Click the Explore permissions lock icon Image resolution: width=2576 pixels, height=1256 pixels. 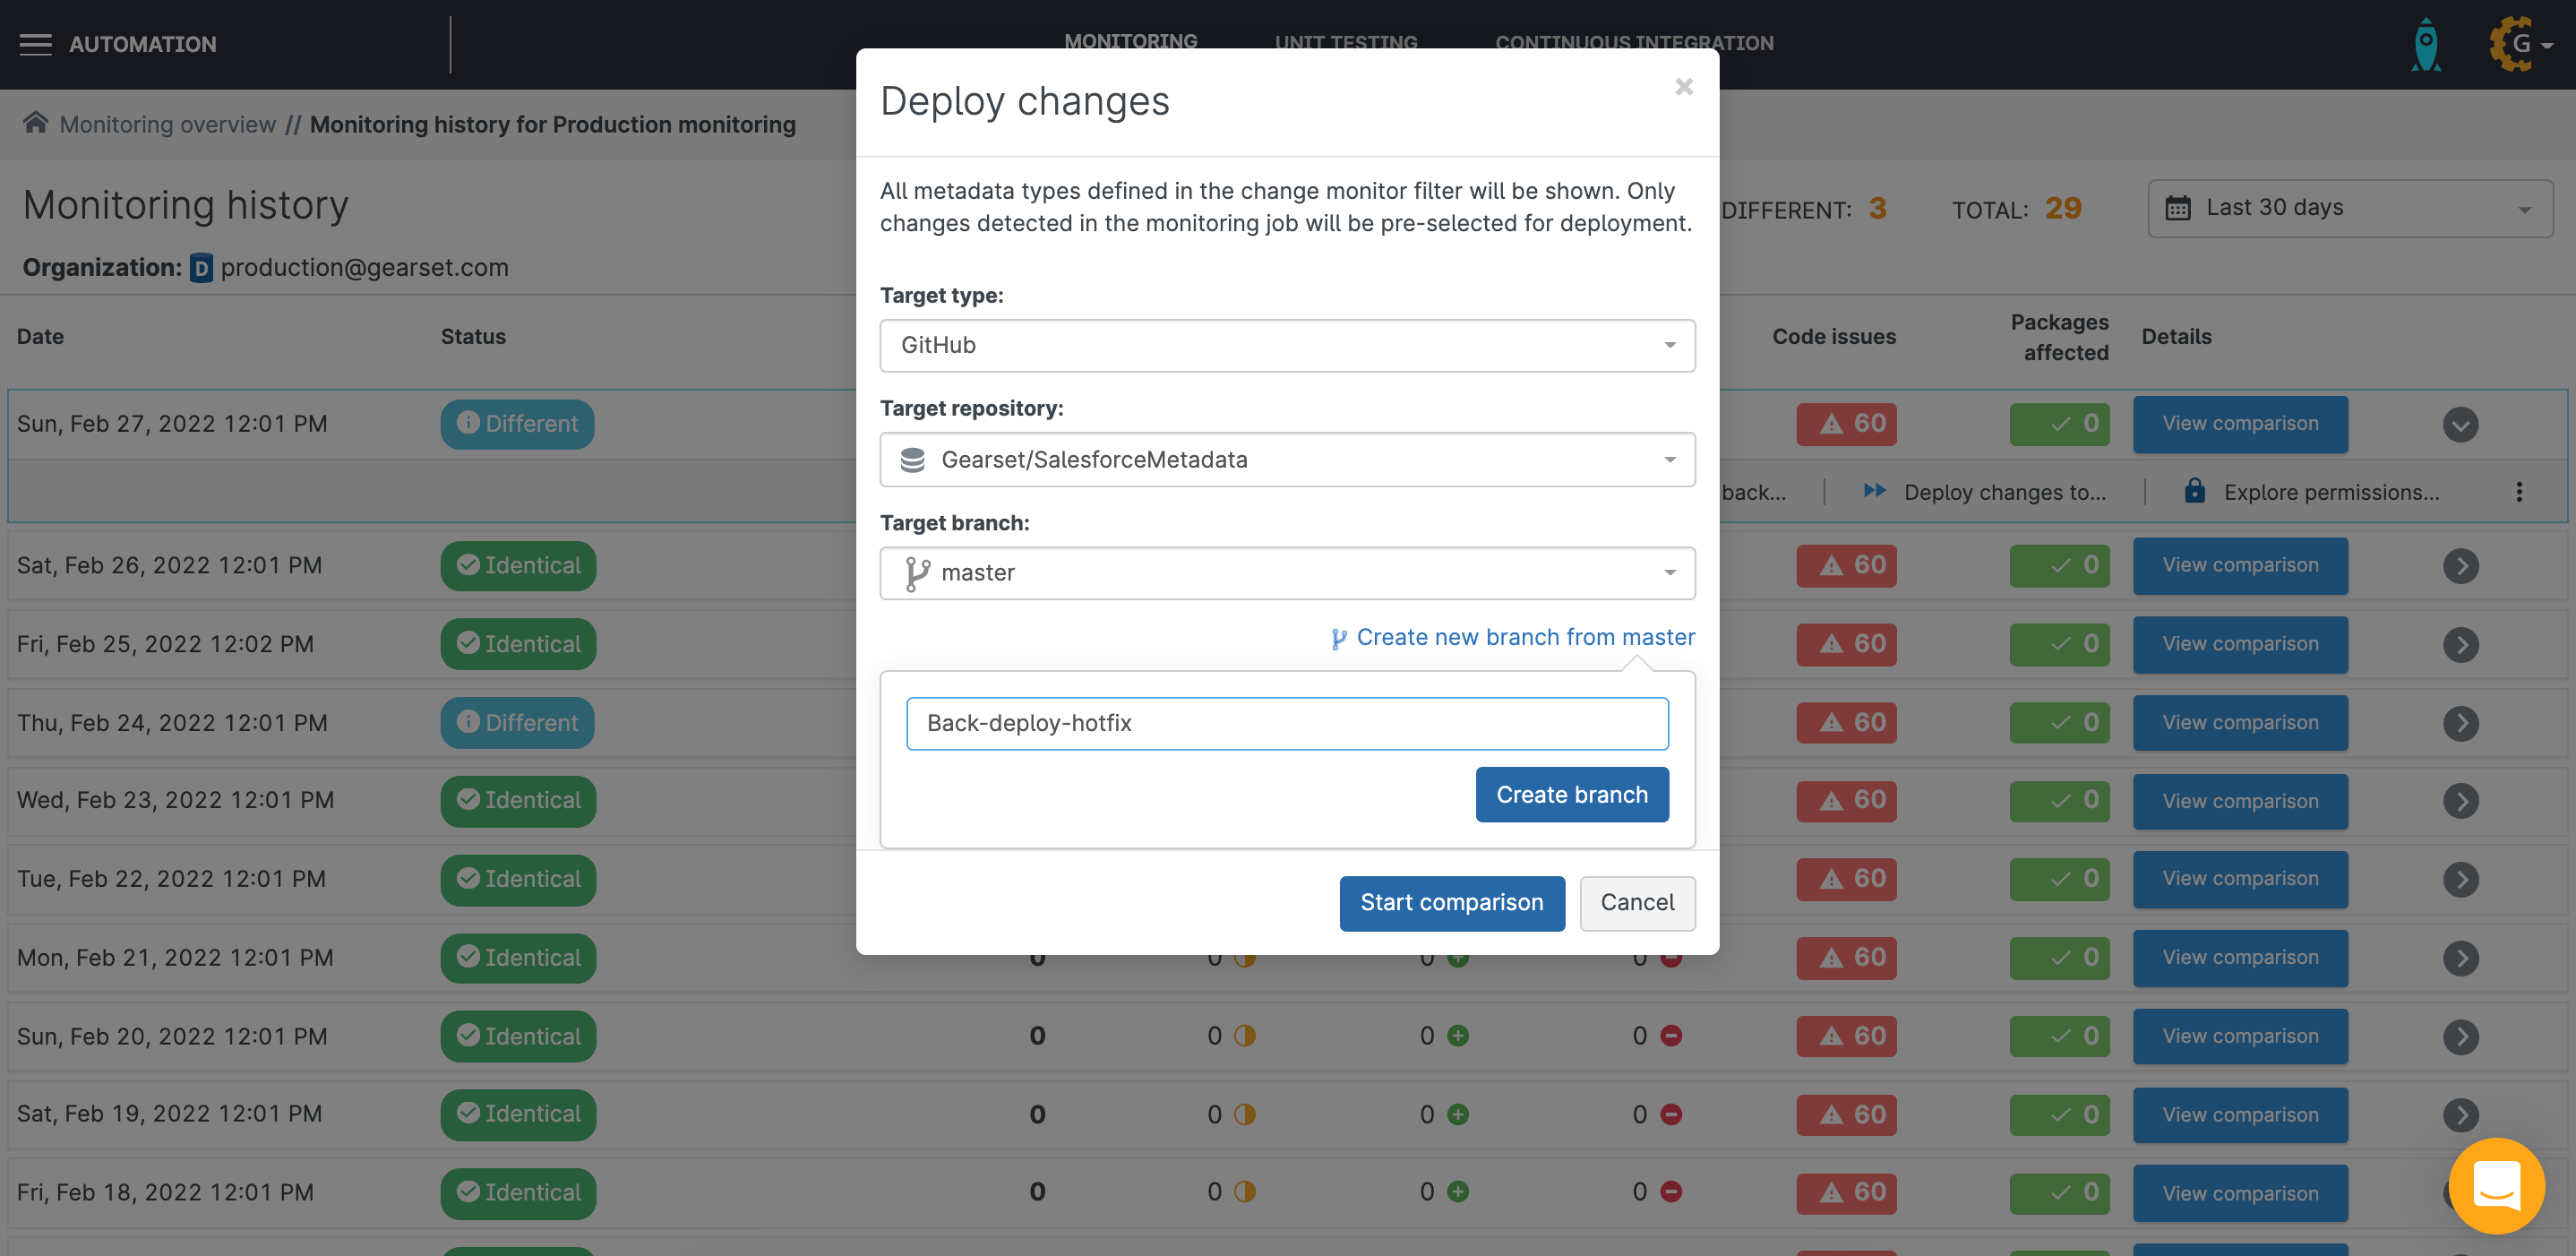pos(2194,491)
